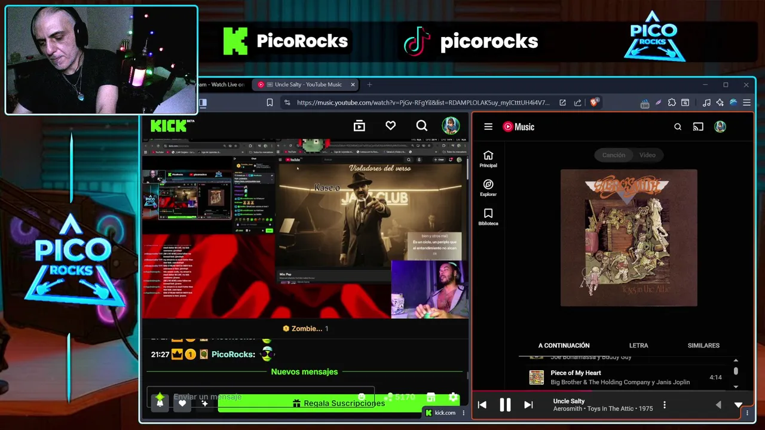Collapse the player page with down arrow
Image resolution: width=765 pixels, height=430 pixels.
pyautogui.click(x=739, y=405)
